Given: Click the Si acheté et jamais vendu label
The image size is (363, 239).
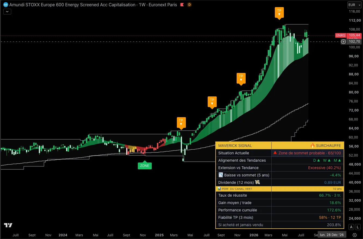Looking at the screenshot, I should point(241,225).
